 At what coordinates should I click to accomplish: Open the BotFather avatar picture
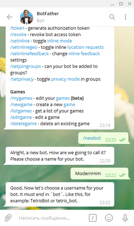[x=26, y=17]
